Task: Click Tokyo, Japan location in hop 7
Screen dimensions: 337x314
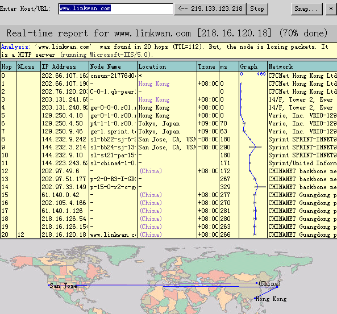Action: 159,131
